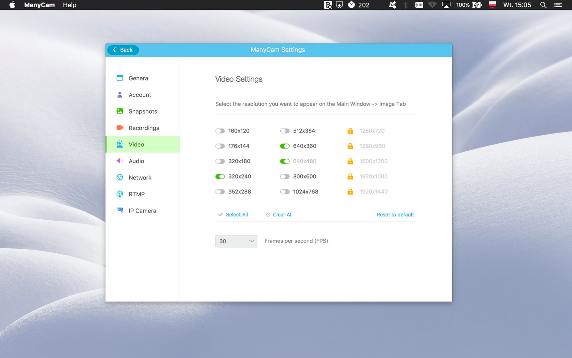572x358 pixels.
Task: Click the Network globe icon
Action: [x=120, y=178]
